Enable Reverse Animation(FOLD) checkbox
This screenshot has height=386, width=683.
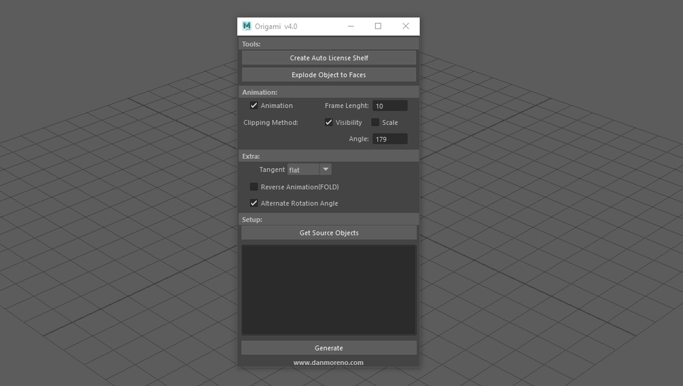point(253,187)
